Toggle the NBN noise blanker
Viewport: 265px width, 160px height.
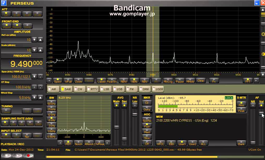coord(134,81)
